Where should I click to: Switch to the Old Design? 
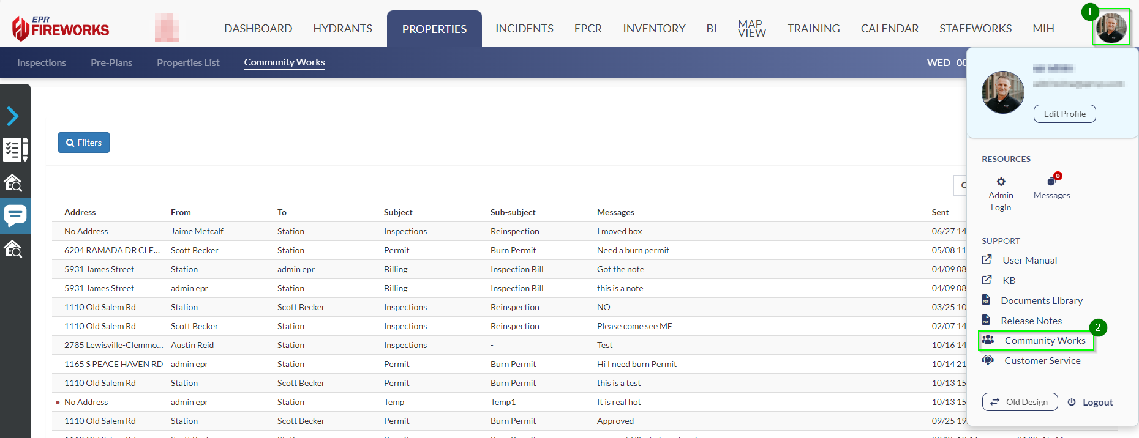point(1020,402)
